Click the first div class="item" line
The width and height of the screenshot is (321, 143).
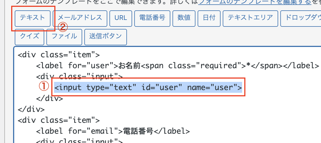59,55
